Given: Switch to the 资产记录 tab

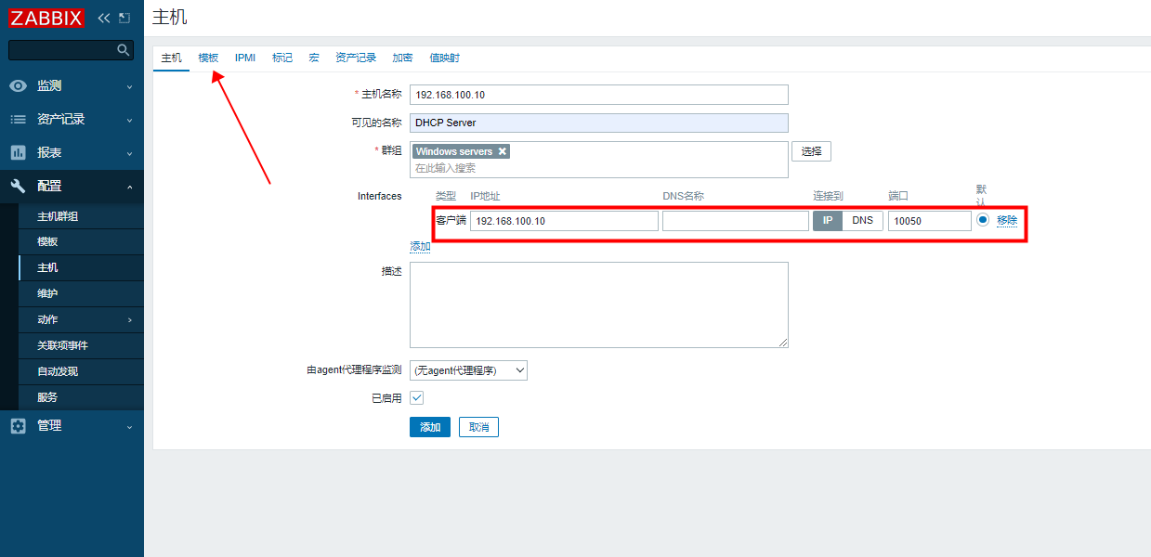Looking at the screenshot, I should click(356, 58).
